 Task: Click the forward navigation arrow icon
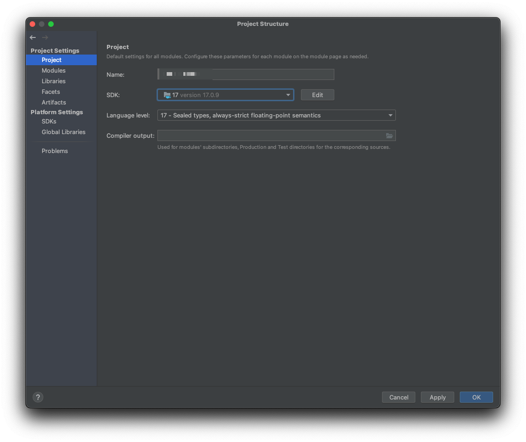click(x=45, y=37)
